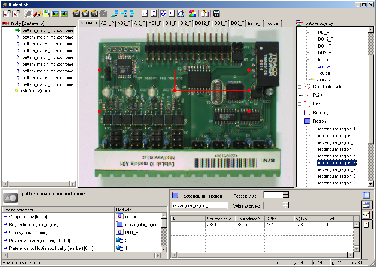
Task: Click the red pencil edit icon on right
Action: pos(366,214)
